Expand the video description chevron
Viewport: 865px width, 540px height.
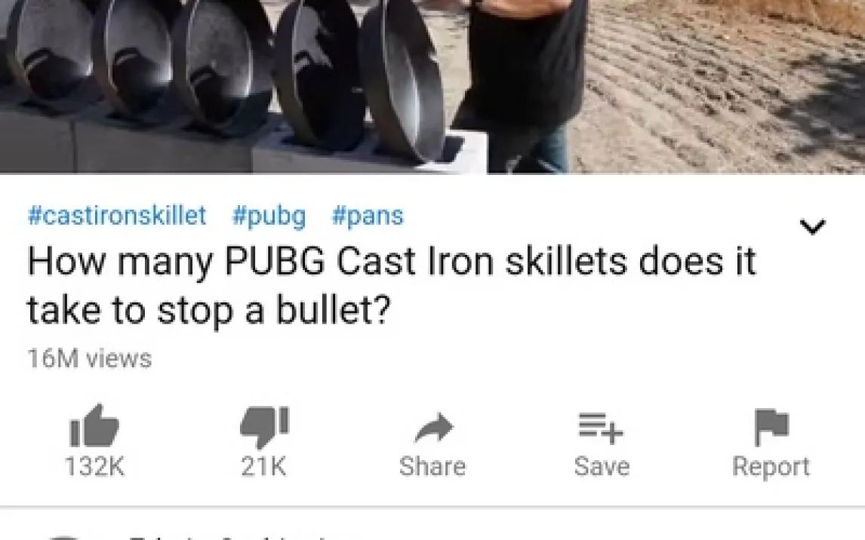click(x=813, y=226)
